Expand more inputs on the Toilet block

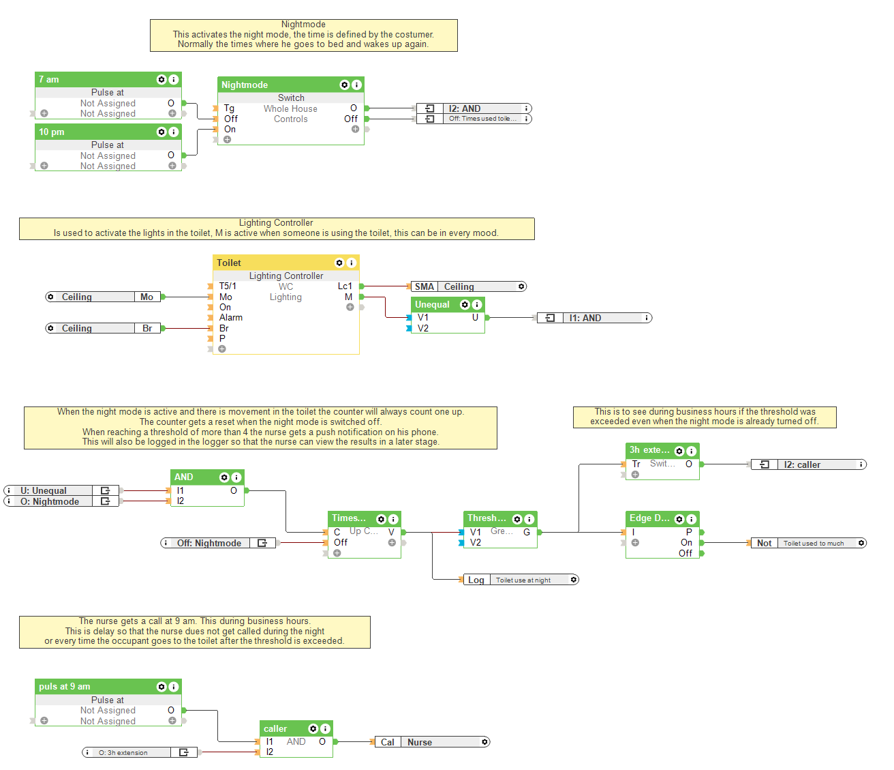222,349
